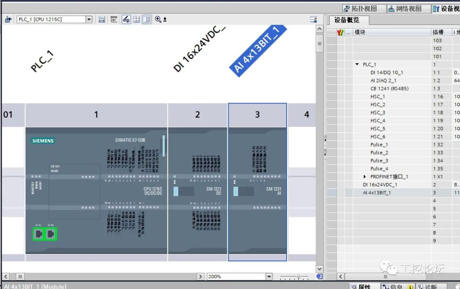Click the diagnostics wrench column header icon
This screenshot has height=289, width=460.
point(340,32)
